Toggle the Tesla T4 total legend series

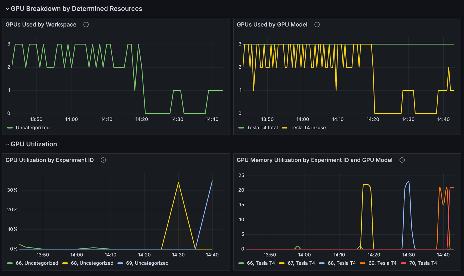[x=262, y=128]
